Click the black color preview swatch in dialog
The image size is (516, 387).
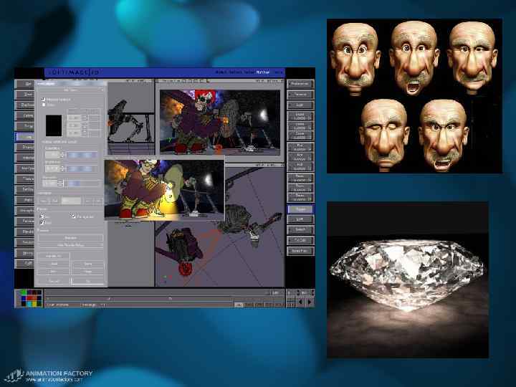click(x=54, y=125)
